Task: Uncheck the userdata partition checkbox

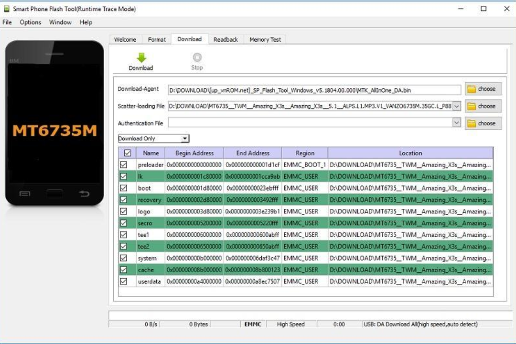Action: [123, 281]
